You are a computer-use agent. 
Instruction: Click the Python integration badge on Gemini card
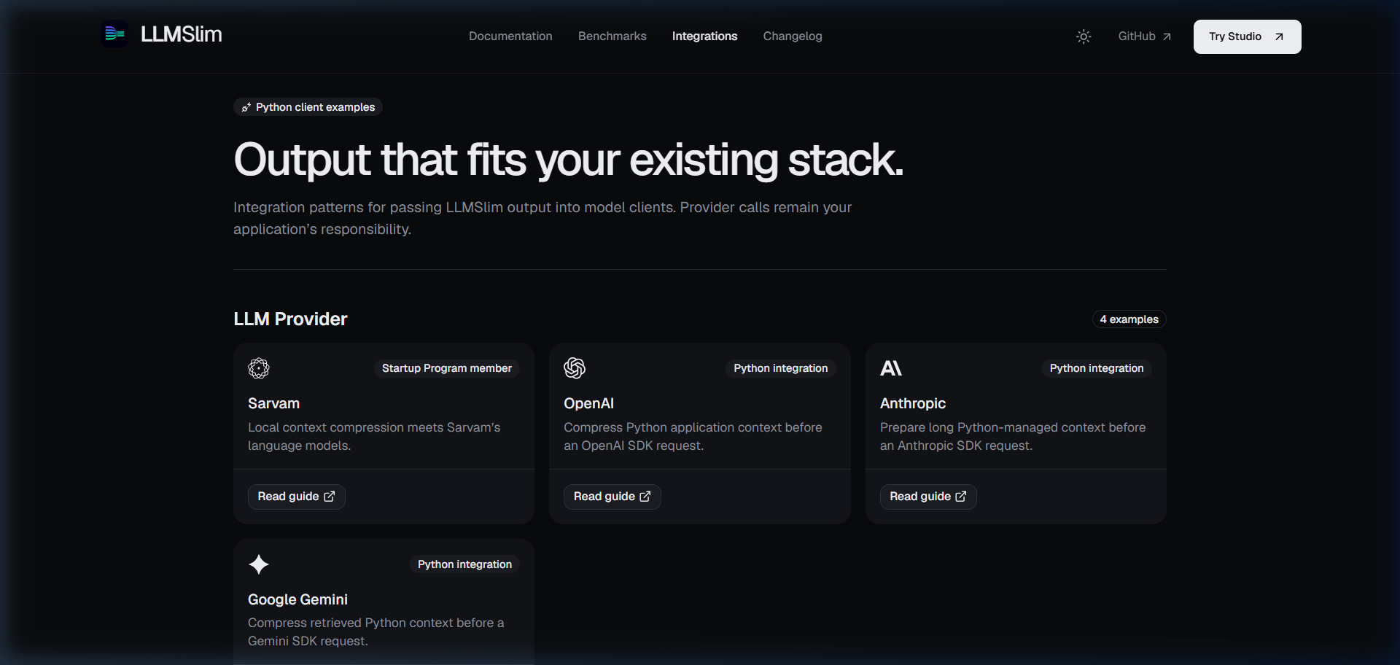(x=464, y=564)
